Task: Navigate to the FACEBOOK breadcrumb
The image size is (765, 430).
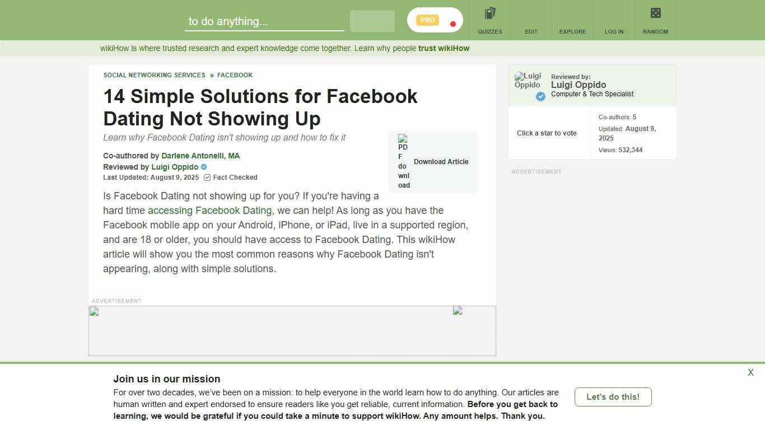Action: (235, 75)
